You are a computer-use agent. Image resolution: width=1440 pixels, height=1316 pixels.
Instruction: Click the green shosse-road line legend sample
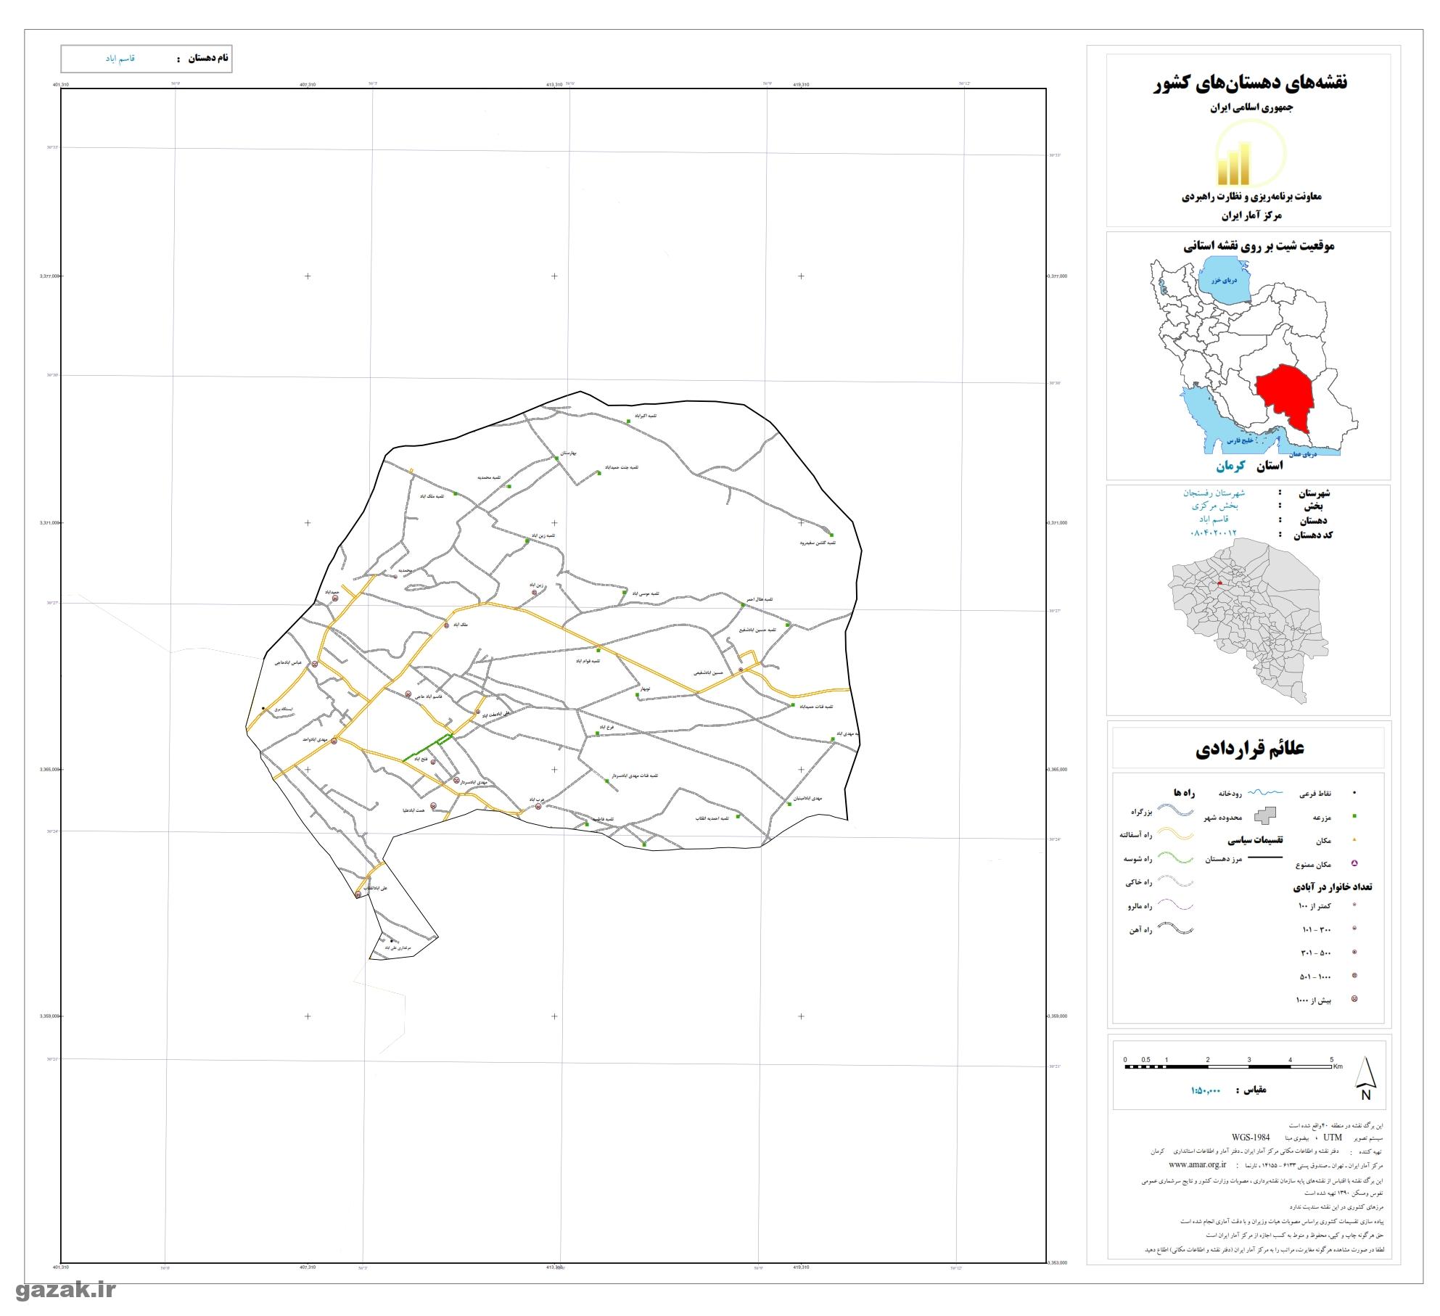click(1175, 858)
